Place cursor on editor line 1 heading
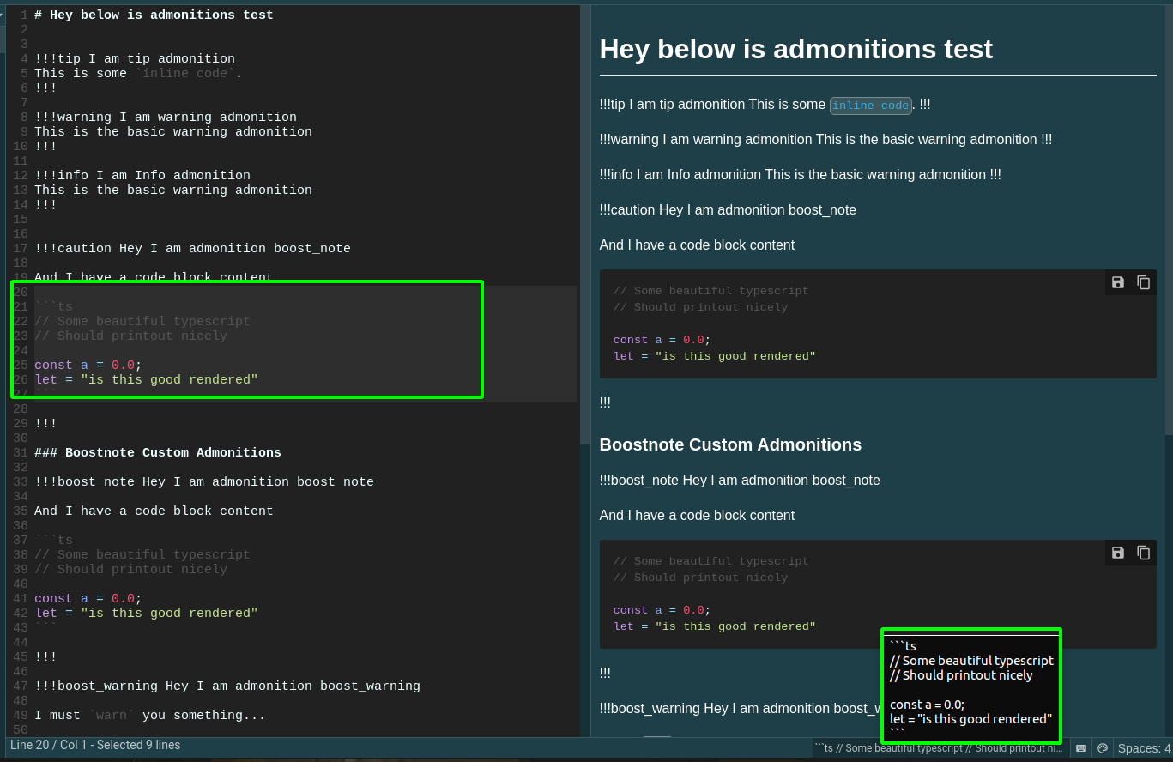1173x762 pixels. (154, 15)
